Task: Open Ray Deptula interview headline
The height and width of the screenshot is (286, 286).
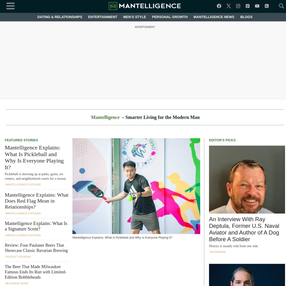Action: click(x=244, y=229)
